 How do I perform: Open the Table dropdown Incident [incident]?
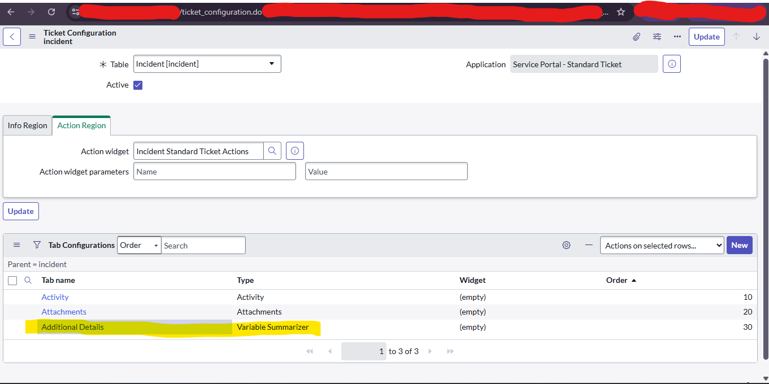[207, 64]
